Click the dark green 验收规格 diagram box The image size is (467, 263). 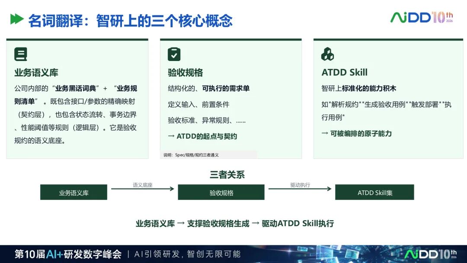pyautogui.click(x=221, y=192)
